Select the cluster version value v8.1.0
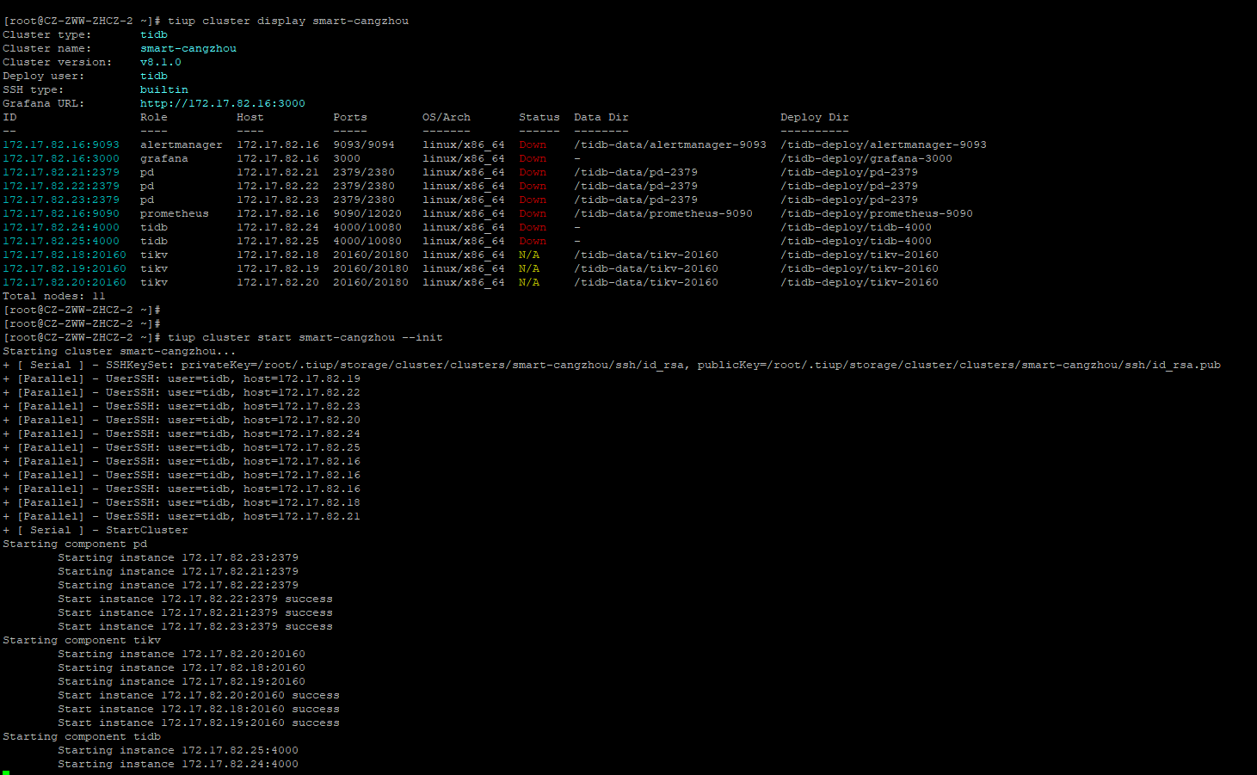Screen dimensions: 1257x775 [x=161, y=62]
